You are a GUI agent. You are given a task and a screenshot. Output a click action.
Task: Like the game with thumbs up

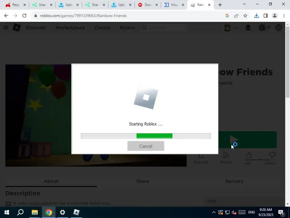[x=249, y=155]
